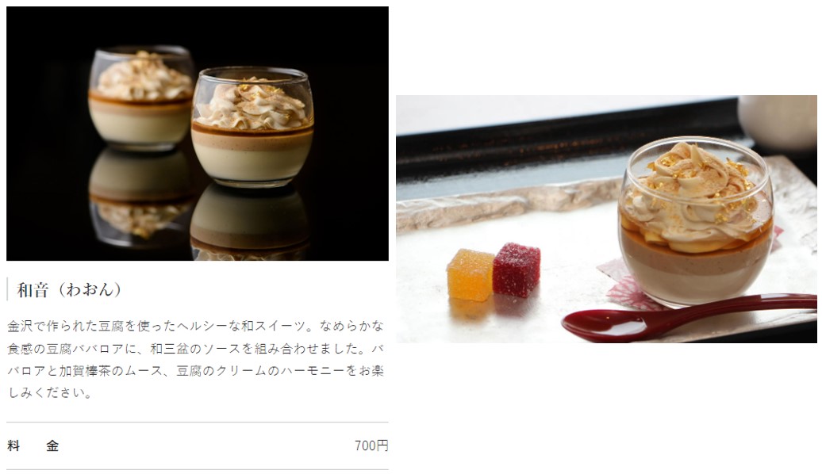Click the red jelly candy cube
This screenshot has width=822, height=474.
point(517,269)
